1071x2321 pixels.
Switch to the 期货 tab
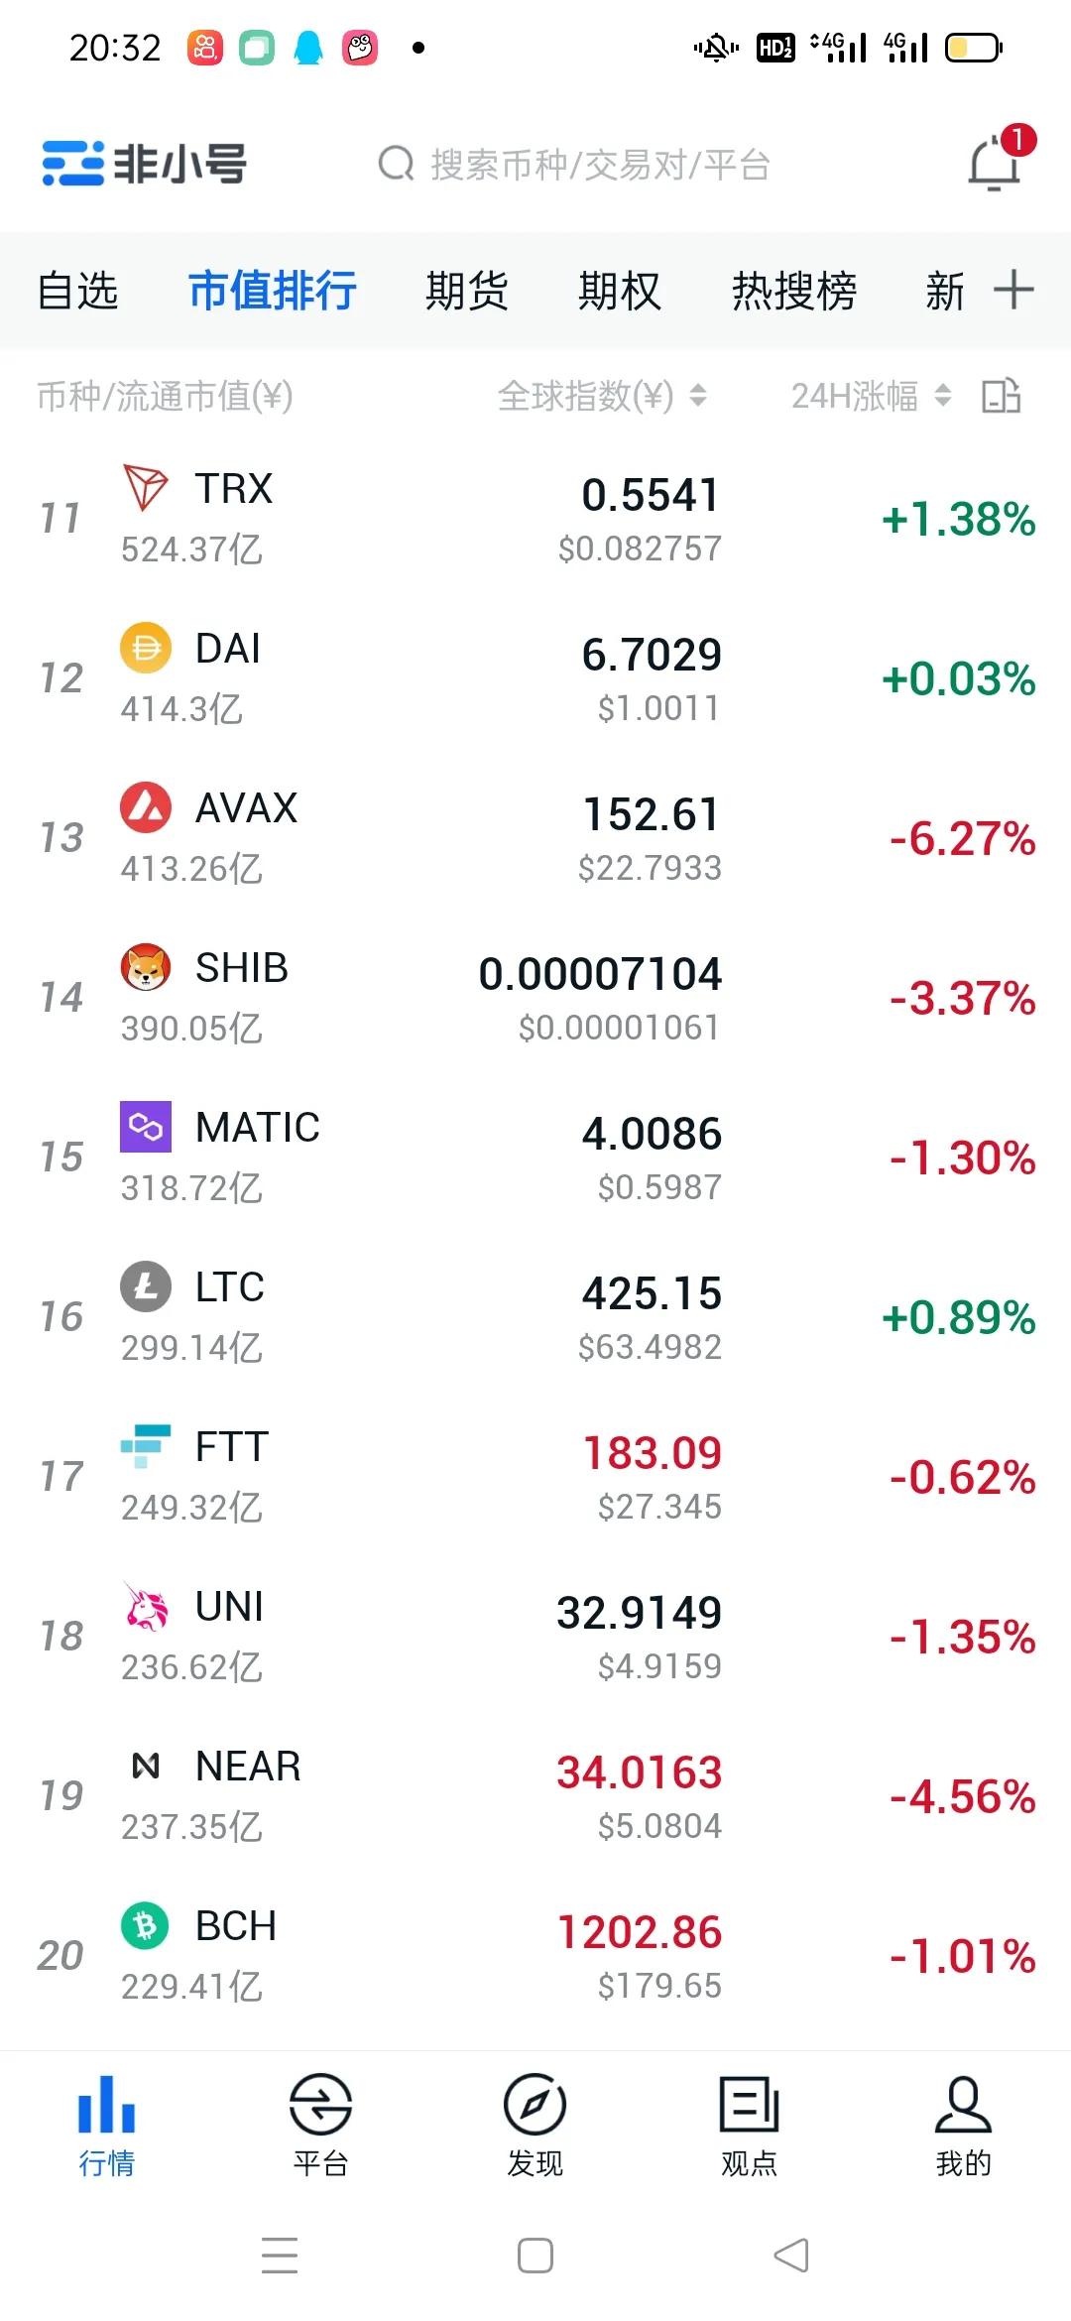(x=466, y=291)
